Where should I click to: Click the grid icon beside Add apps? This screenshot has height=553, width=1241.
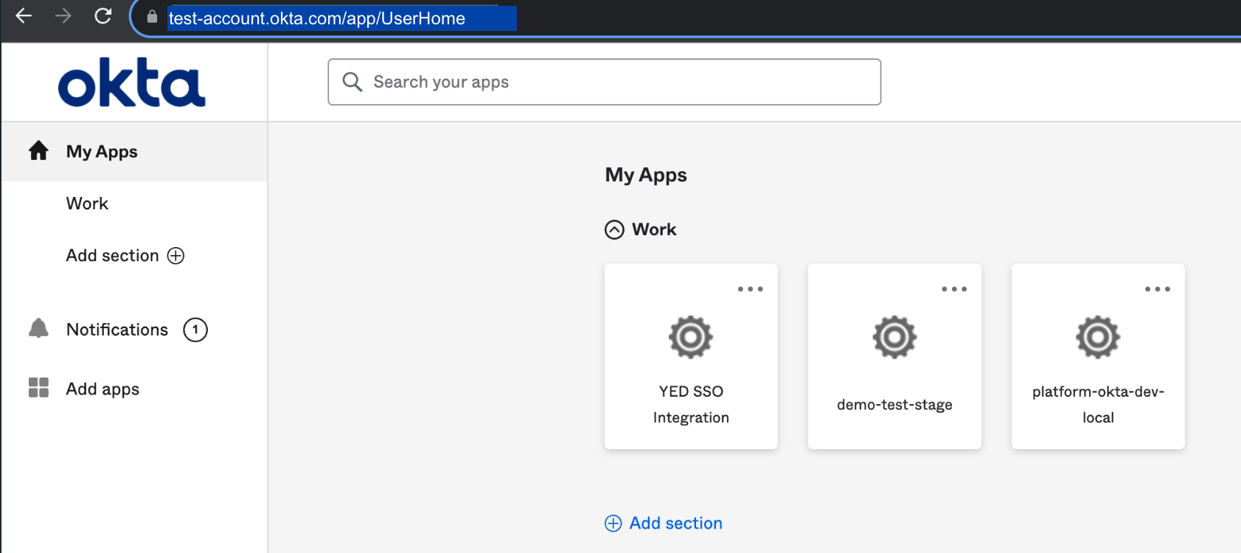[38, 388]
